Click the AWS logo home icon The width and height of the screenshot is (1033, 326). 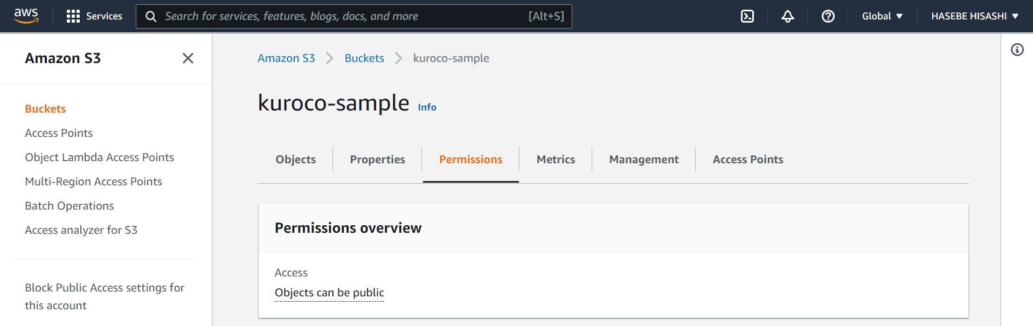(x=26, y=16)
